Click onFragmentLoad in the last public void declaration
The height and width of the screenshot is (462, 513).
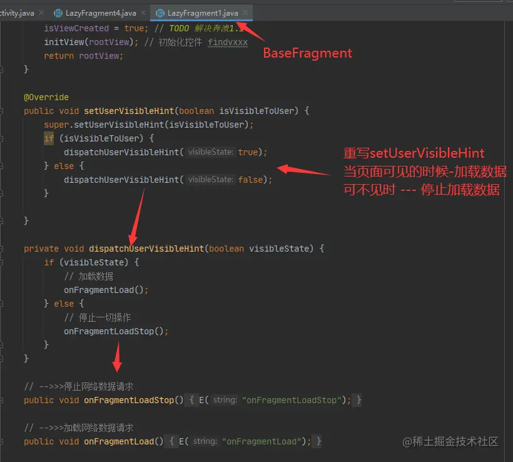pyautogui.click(x=119, y=441)
